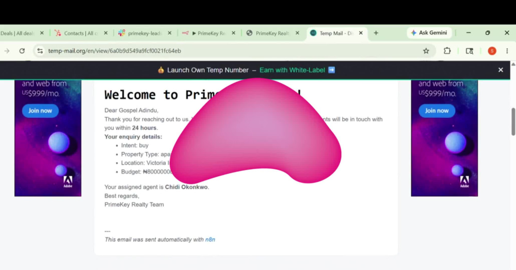
Task: Click Join now in the left Adobe ad
Action: [40, 111]
